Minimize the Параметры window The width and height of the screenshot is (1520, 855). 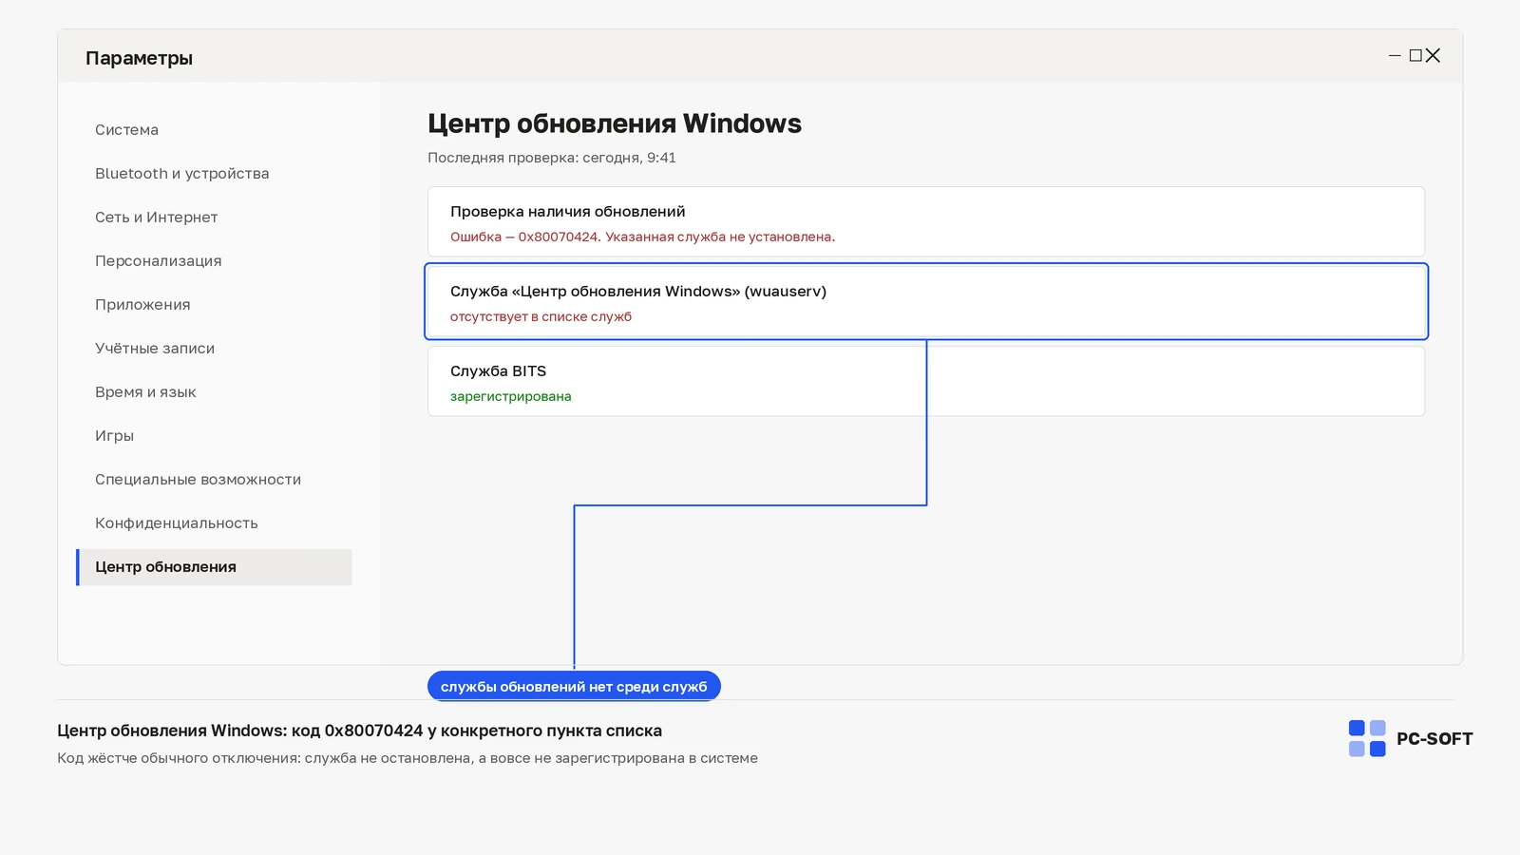1395,56
